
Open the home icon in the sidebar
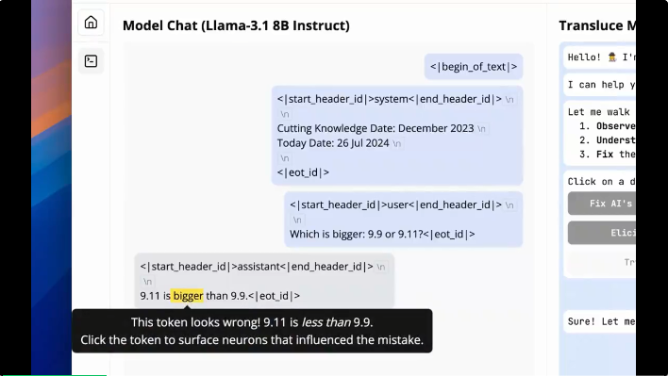[91, 22]
